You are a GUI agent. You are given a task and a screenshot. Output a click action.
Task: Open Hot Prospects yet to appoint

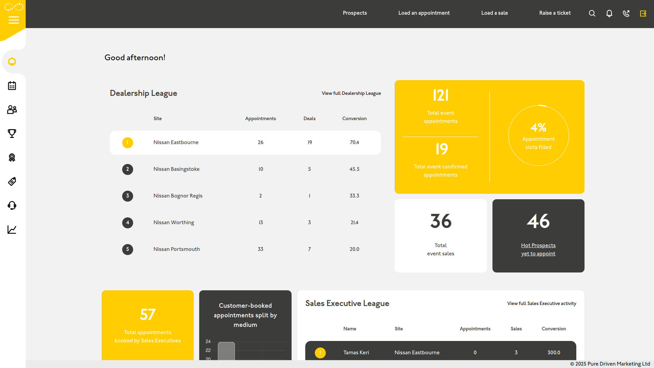coord(538,249)
